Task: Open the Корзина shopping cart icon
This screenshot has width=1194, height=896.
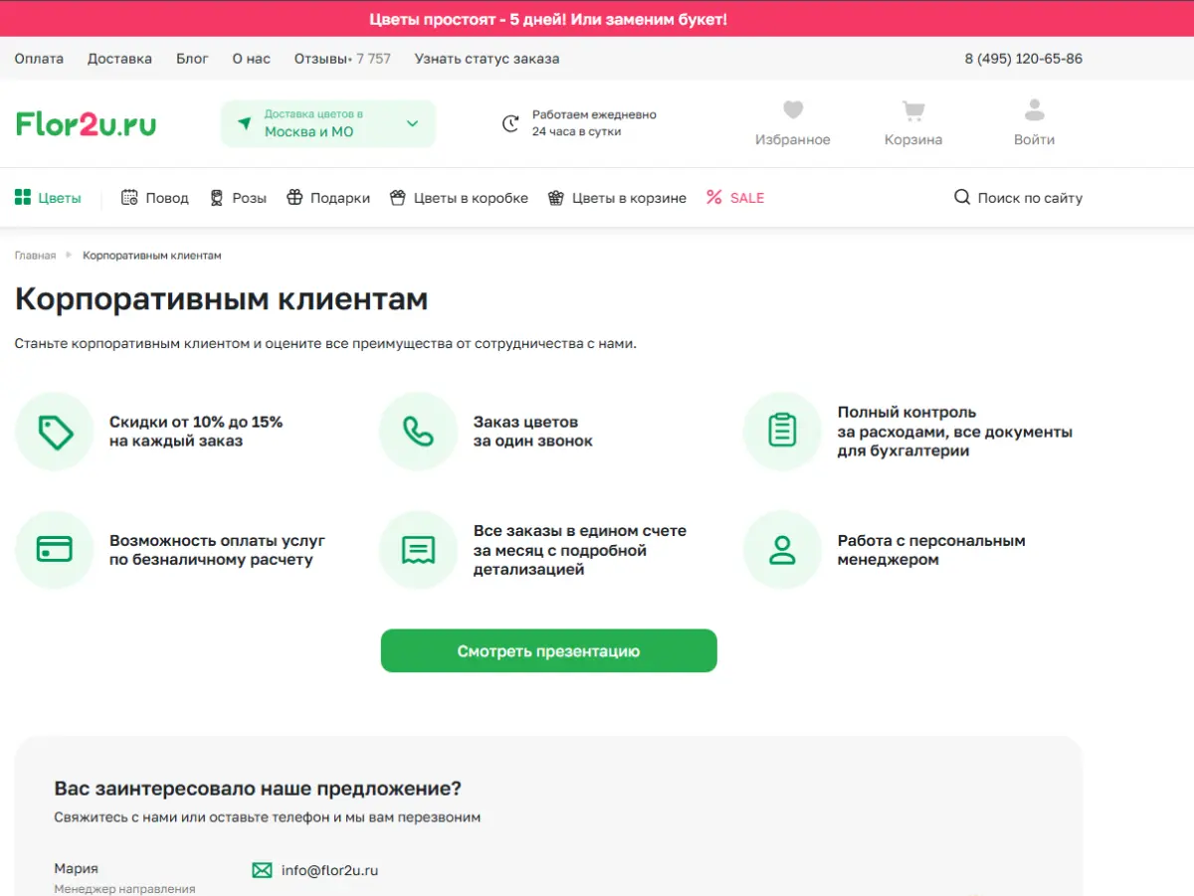Action: (913, 109)
